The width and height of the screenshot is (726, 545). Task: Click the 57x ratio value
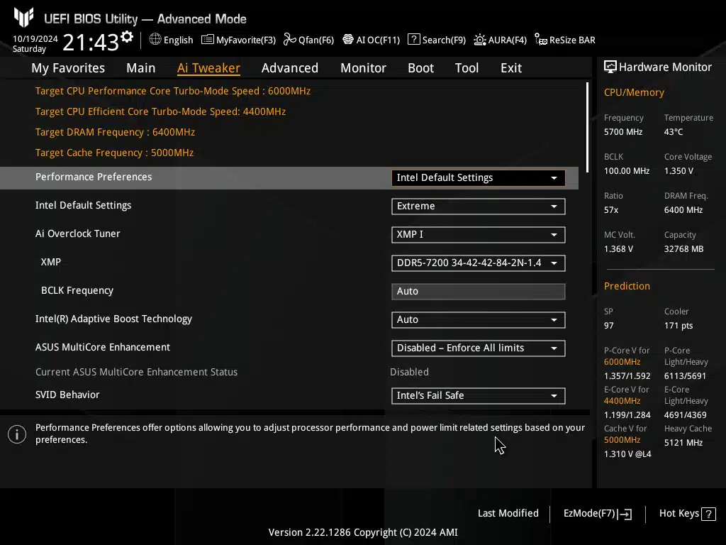click(611, 210)
